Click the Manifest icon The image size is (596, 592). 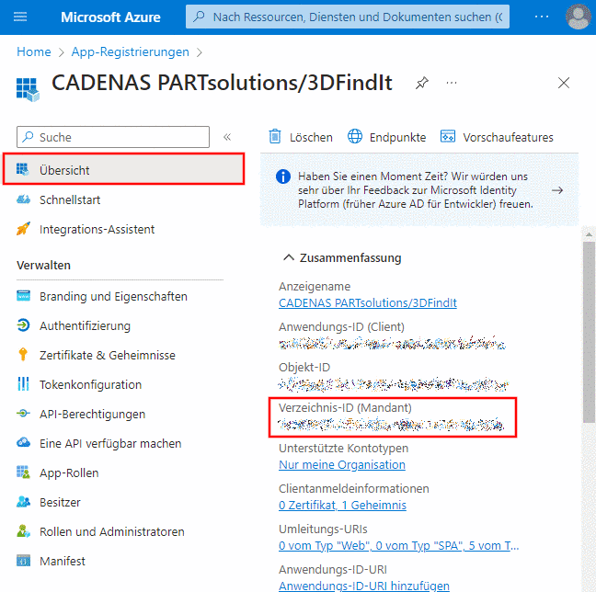coord(23,561)
